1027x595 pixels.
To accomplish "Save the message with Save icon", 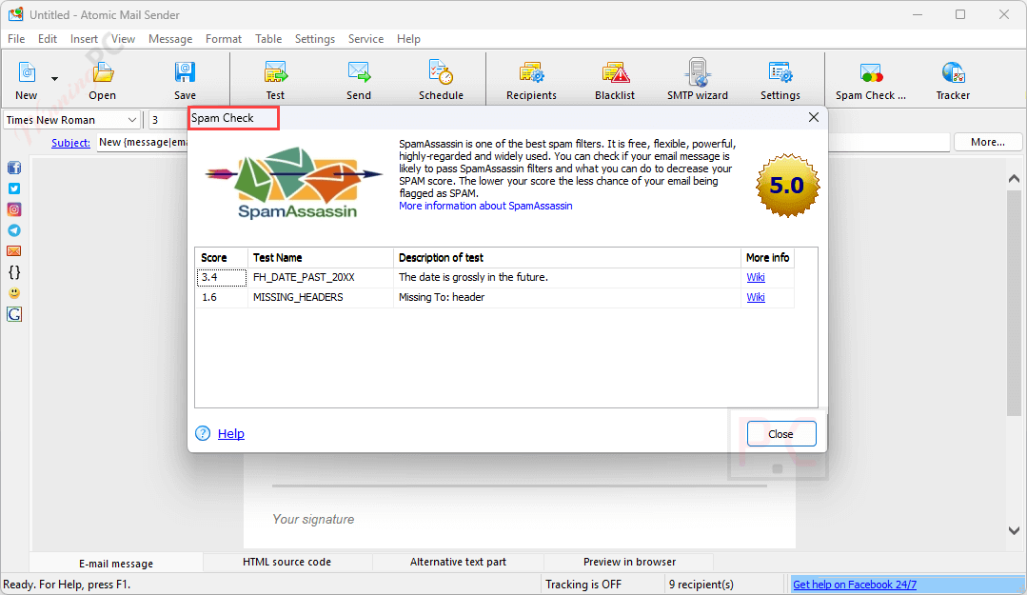I will tap(185, 72).
